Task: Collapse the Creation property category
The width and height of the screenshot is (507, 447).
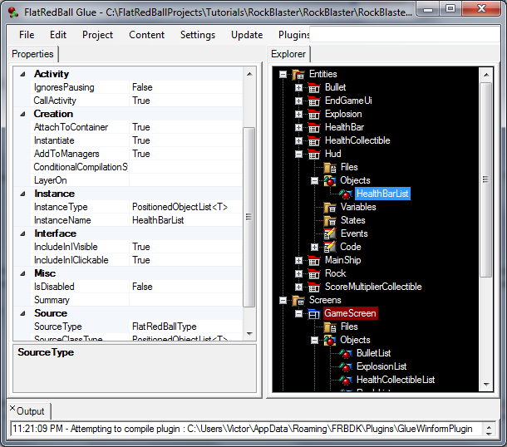Action: click(x=22, y=114)
